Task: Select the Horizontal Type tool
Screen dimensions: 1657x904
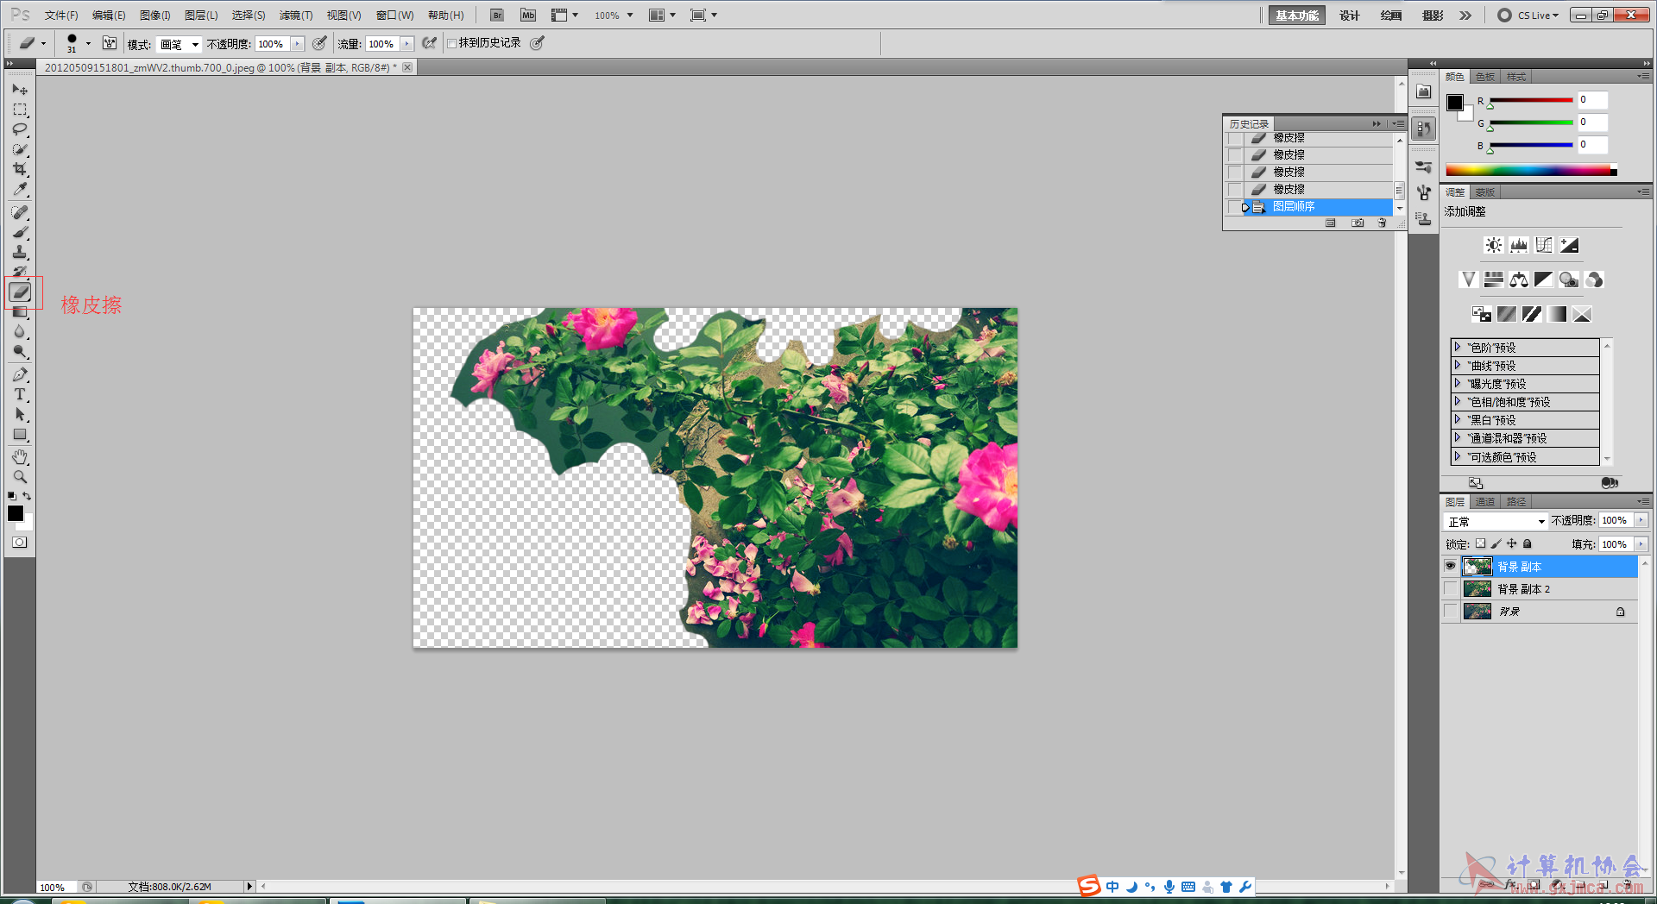Action: (x=20, y=394)
